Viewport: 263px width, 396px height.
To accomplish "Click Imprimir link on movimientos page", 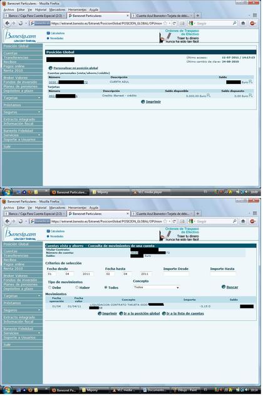I will point(110,313).
